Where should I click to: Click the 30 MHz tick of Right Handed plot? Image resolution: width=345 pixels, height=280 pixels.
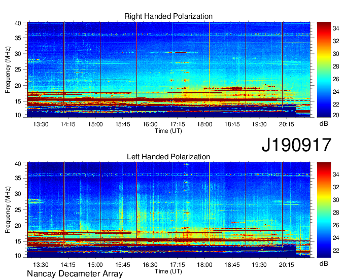coord(18,54)
